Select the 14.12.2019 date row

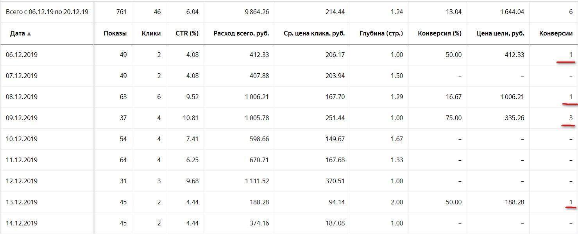[289, 223]
